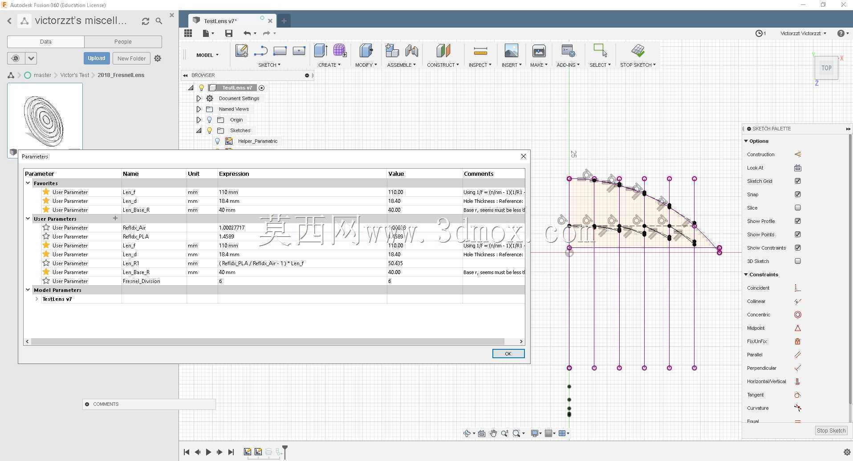853x461 pixels.
Task: Enable the Slice checkbox
Action: (798, 208)
